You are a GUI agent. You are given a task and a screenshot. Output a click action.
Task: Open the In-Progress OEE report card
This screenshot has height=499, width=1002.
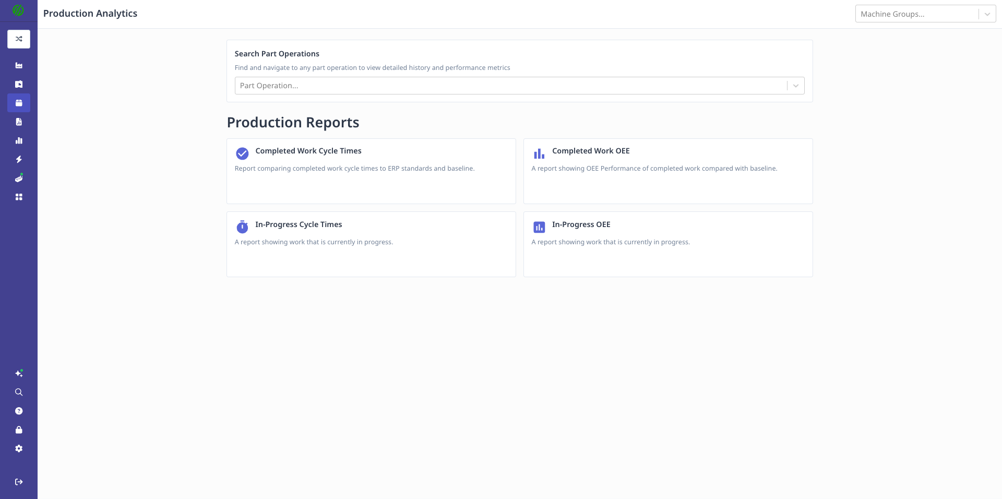[668, 244]
